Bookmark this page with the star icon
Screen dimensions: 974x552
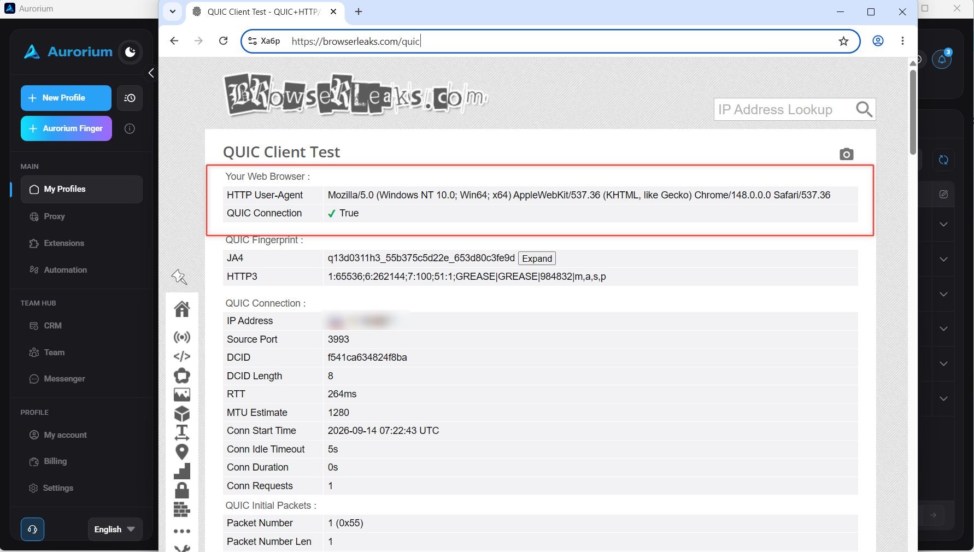pos(844,41)
